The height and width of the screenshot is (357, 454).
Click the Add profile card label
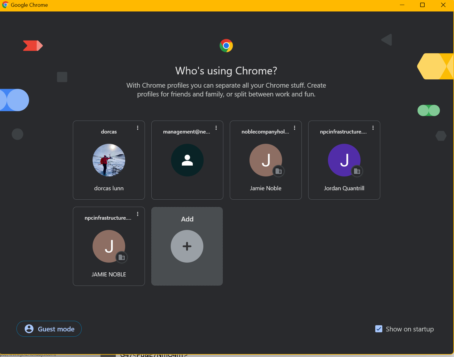point(187,219)
